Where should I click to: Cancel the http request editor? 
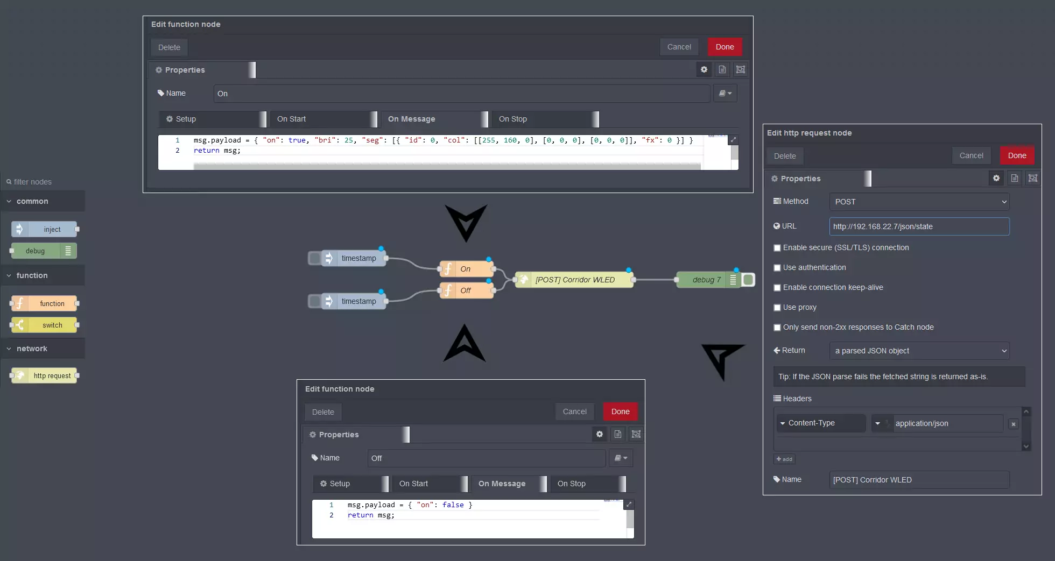[x=971, y=155]
